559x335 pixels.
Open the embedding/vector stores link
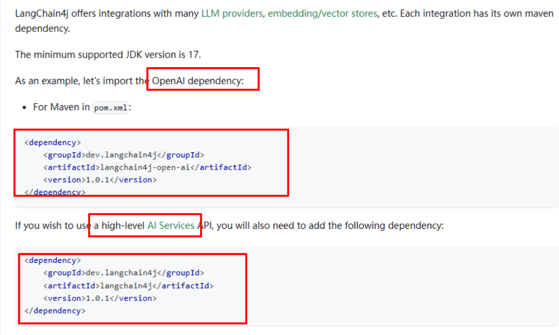[322, 14]
